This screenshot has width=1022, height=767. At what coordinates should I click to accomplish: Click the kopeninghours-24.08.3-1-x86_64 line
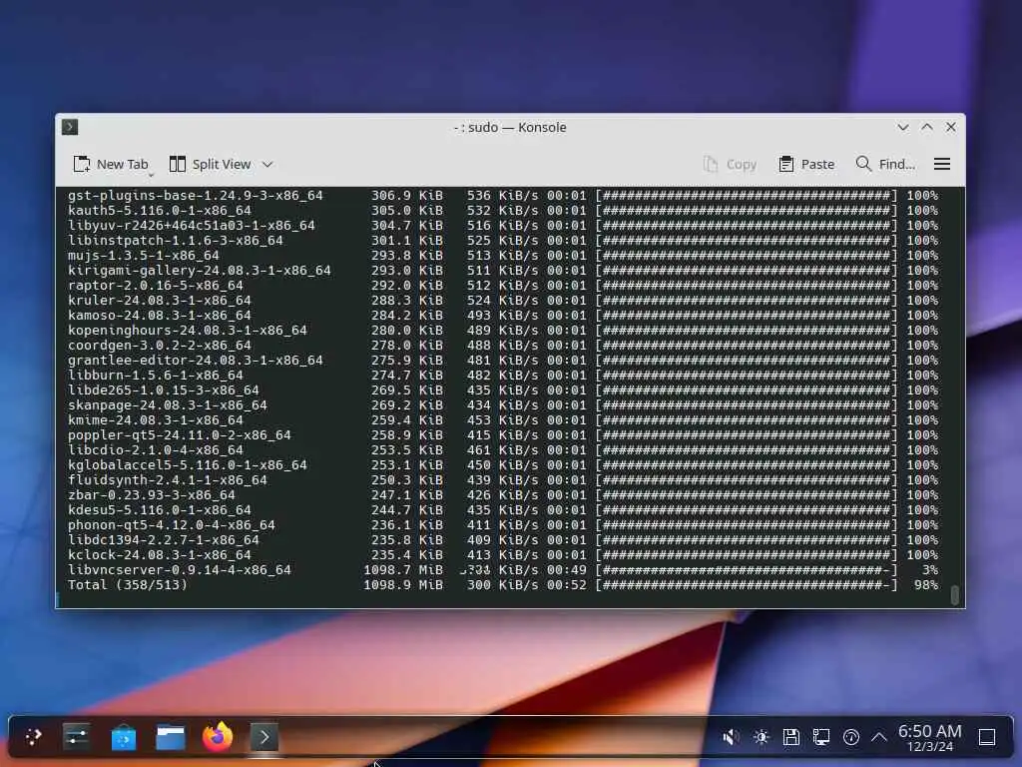pos(503,330)
